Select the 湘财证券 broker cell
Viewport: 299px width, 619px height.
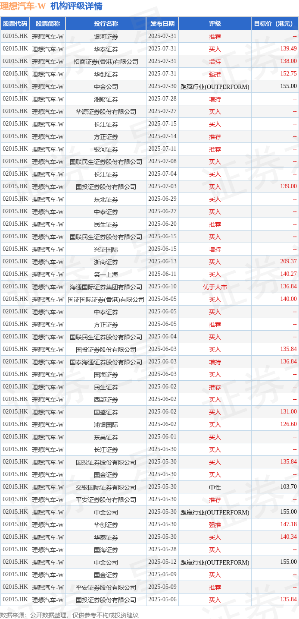click(x=106, y=99)
